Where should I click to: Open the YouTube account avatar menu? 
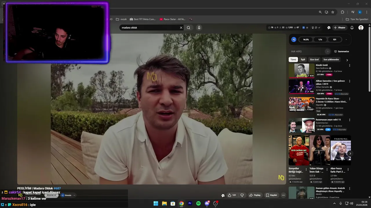[361, 28]
